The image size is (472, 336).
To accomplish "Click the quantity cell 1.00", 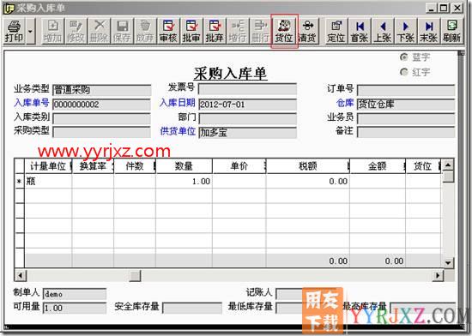I will pyautogui.click(x=184, y=181).
